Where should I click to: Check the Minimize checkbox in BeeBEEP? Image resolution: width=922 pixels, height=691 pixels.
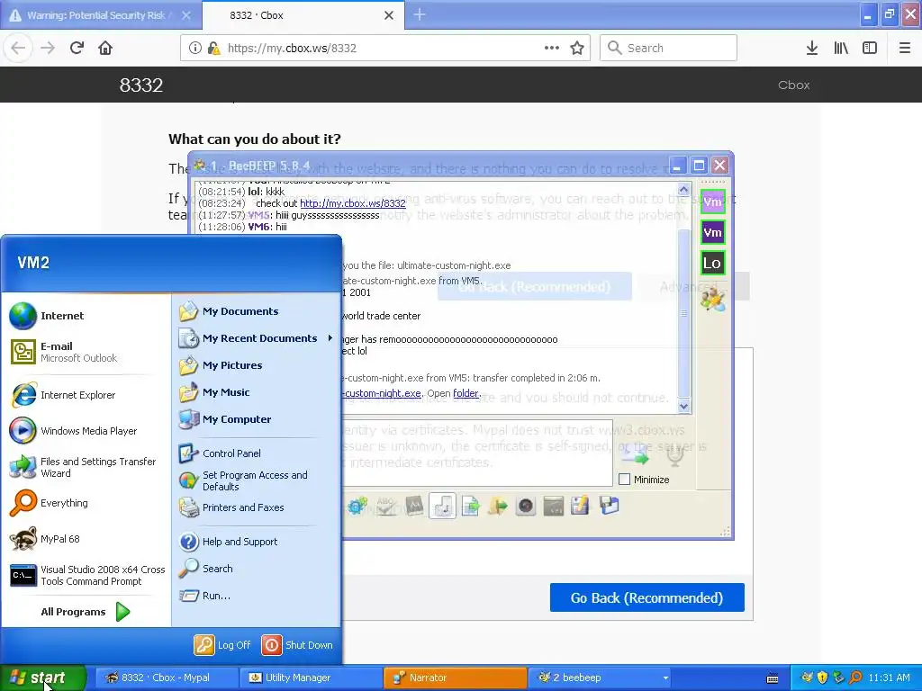coord(625,480)
